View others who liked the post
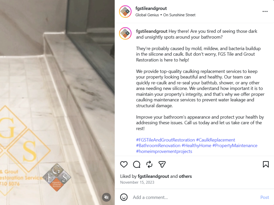274x205 pixels. point(185,176)
